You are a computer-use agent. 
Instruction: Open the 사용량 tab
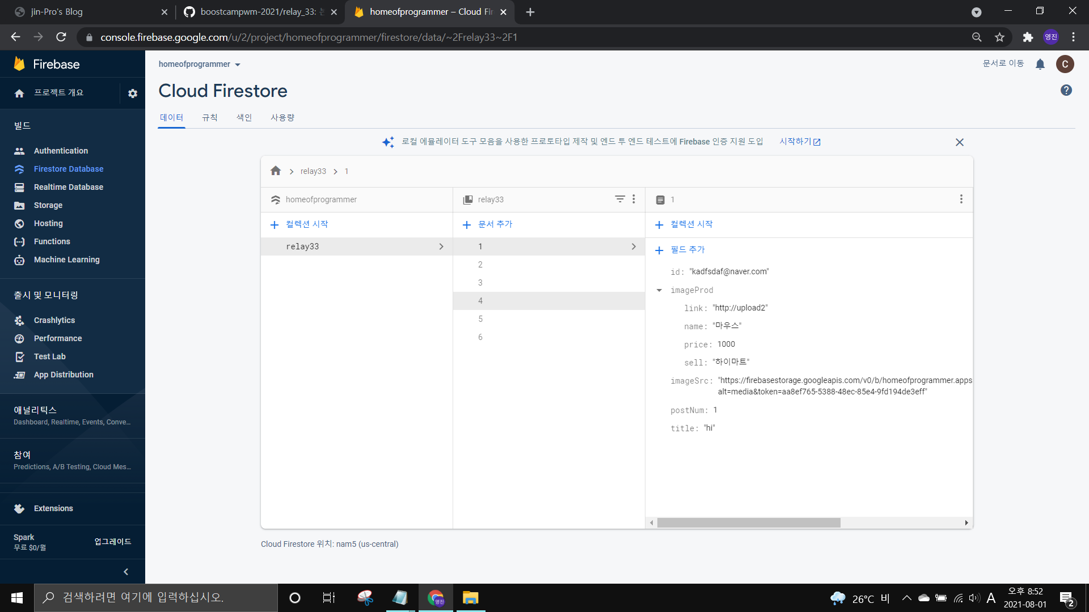(x=282, y=117)
